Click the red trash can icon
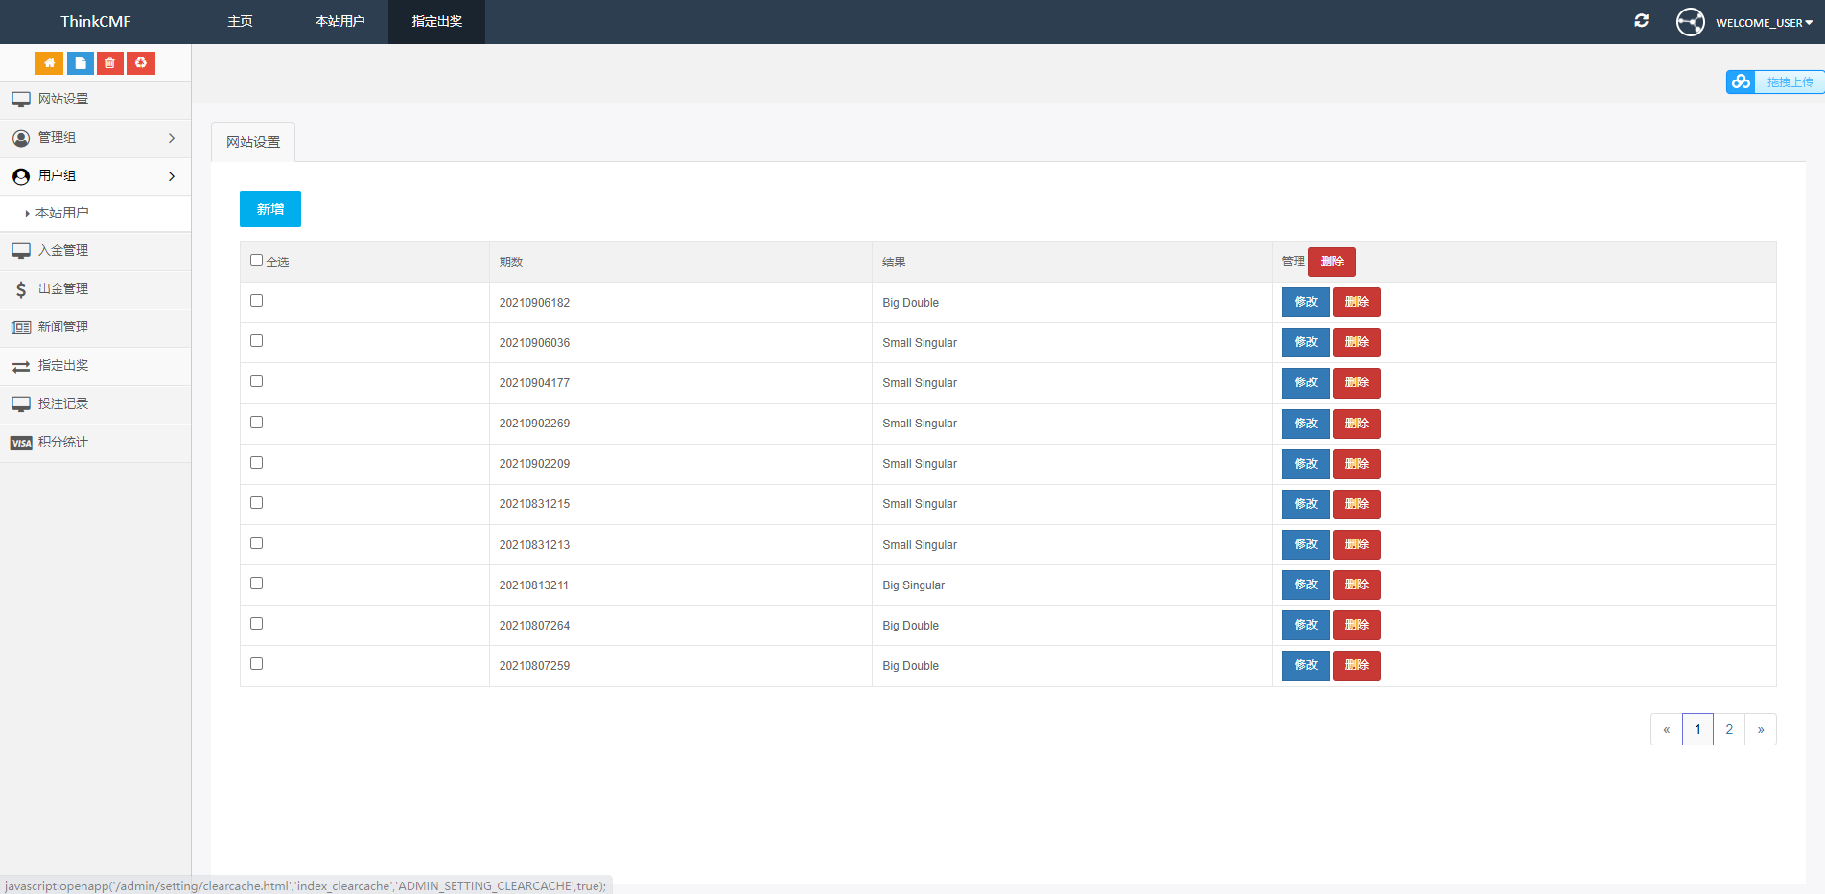 coord(110,63)
